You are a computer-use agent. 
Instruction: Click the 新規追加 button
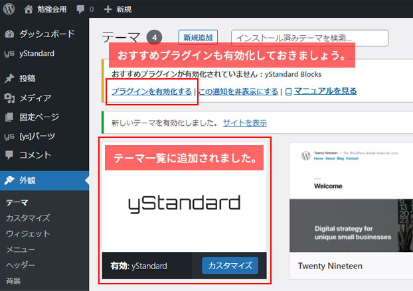198,38
